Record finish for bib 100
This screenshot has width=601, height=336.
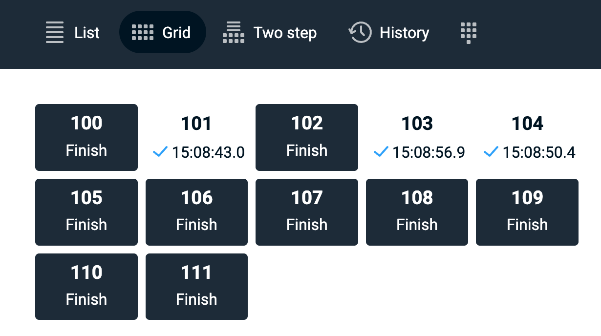click(86, 137)
